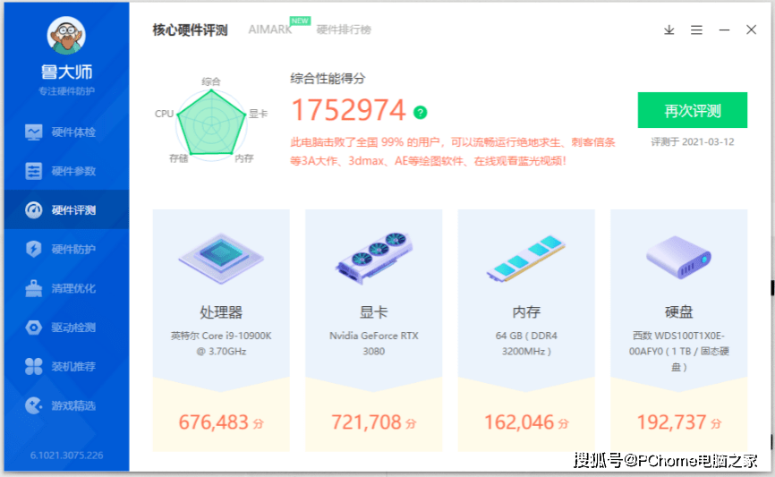This screenshot has height=477, width=775.
Task: Click the 再次评测 green button
Action: [x=692, y=110]
